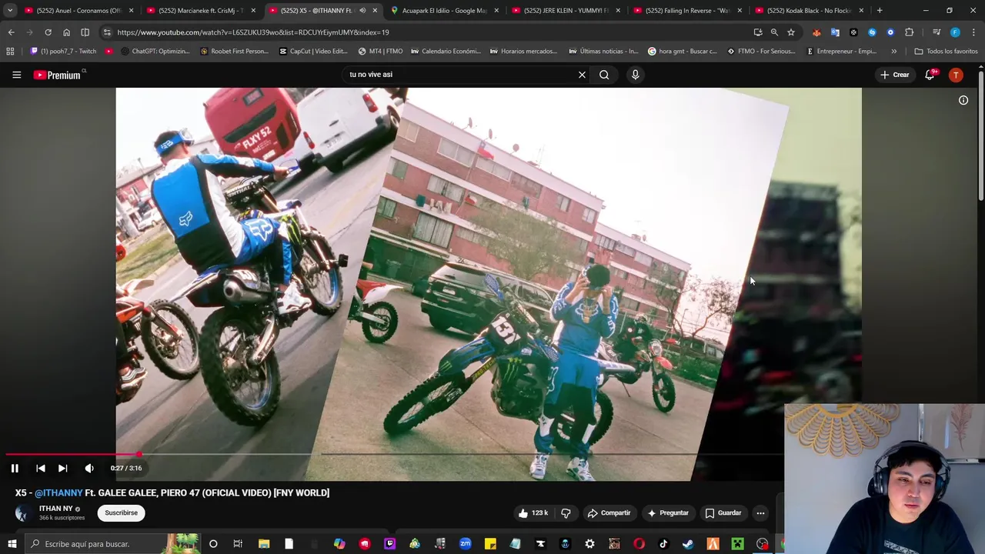Image resolution: width=985 pixels, height=554 pixels.
Task: Open the Windows Start menu
Action: pyautogui.click(x=12, y=544)
